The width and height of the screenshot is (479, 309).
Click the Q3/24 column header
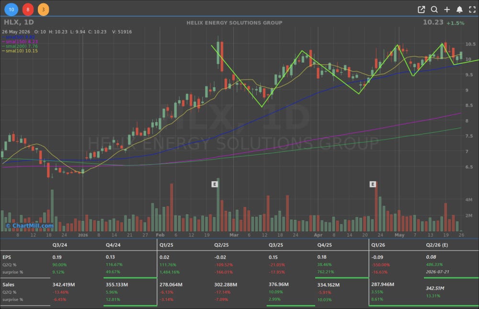[x=59, y=245]
